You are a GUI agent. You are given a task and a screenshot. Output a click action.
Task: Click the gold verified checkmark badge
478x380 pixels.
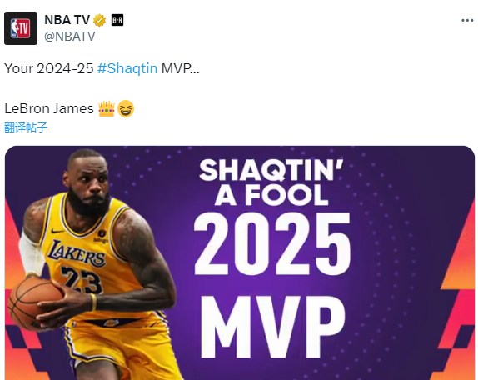click(99, 20)
